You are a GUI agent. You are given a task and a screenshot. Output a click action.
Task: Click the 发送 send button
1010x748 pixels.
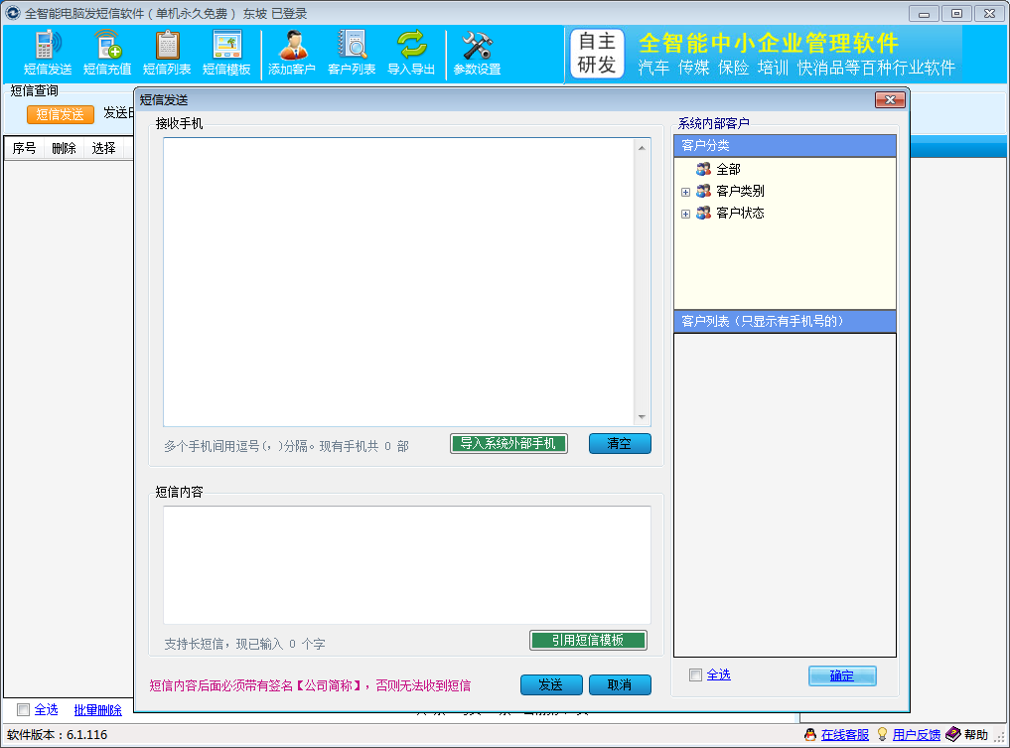551,684
